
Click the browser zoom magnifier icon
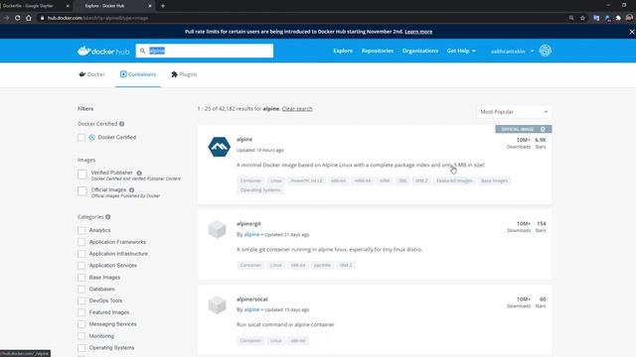571,18
